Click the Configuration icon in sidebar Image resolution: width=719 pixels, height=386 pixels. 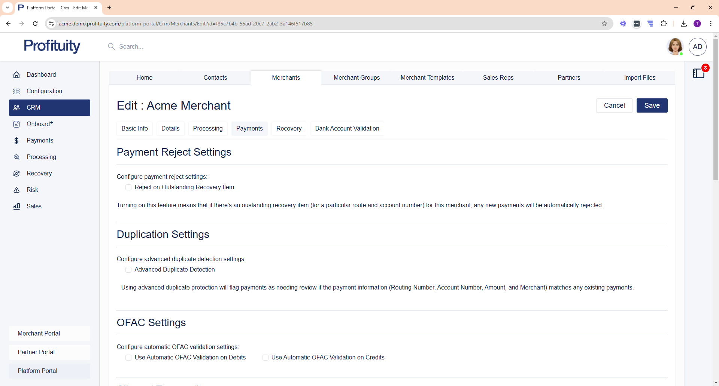[x=16, y=91]
